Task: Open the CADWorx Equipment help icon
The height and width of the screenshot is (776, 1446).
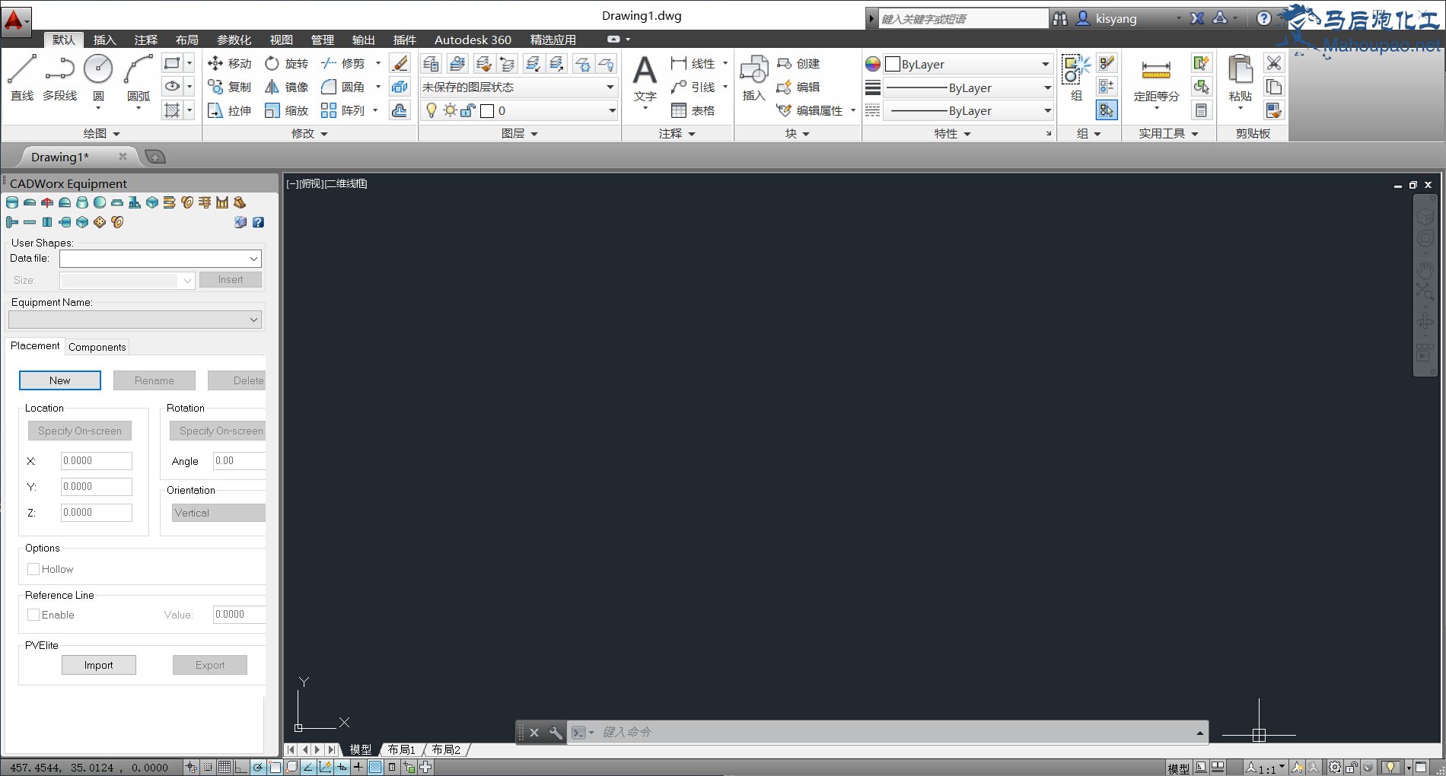Action: (x=258, y=222)
